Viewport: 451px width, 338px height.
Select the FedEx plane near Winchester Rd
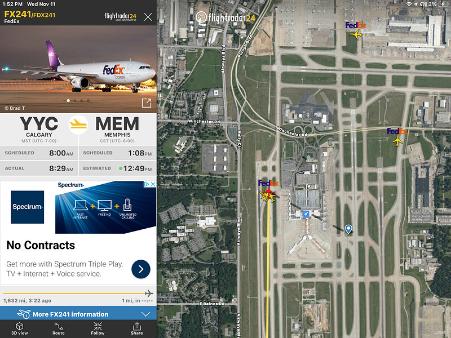tap(397, 140)
